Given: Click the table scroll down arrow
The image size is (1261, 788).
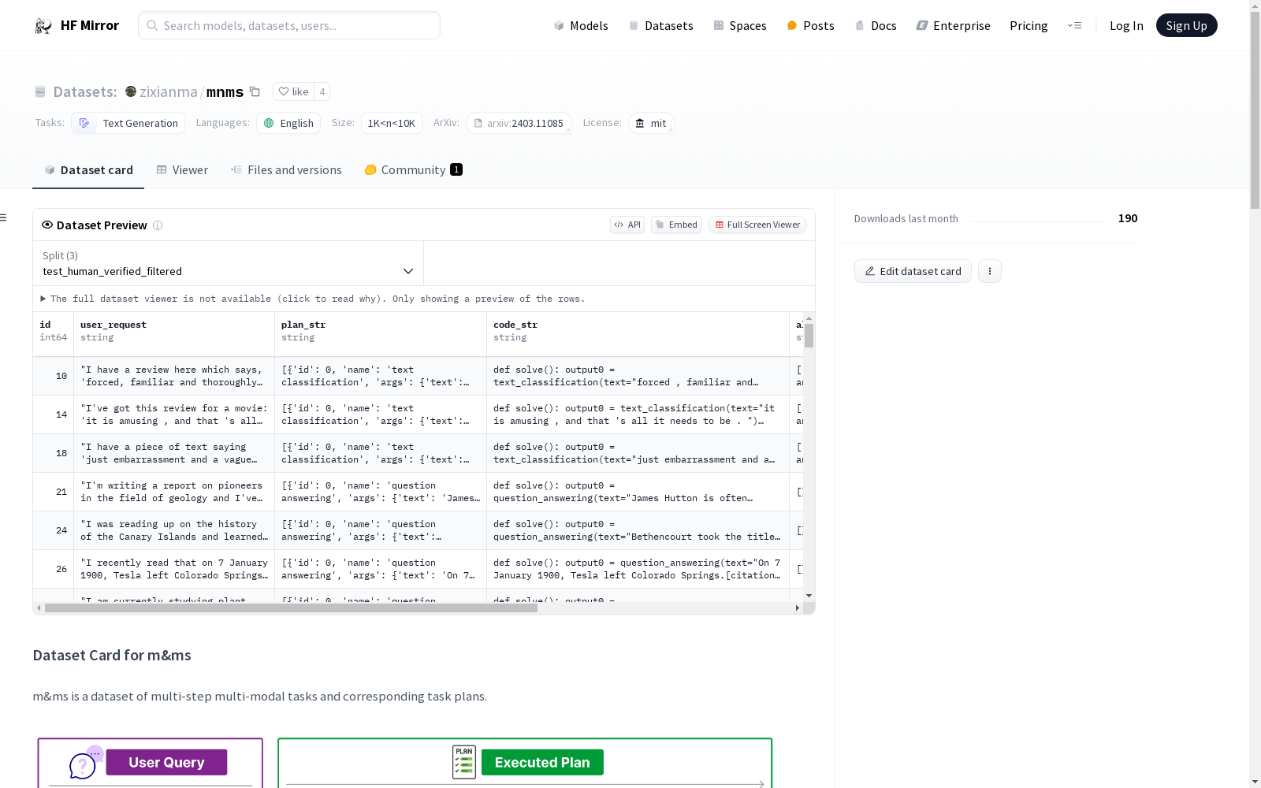Looking at the screenshot, I should pos(809,596).
